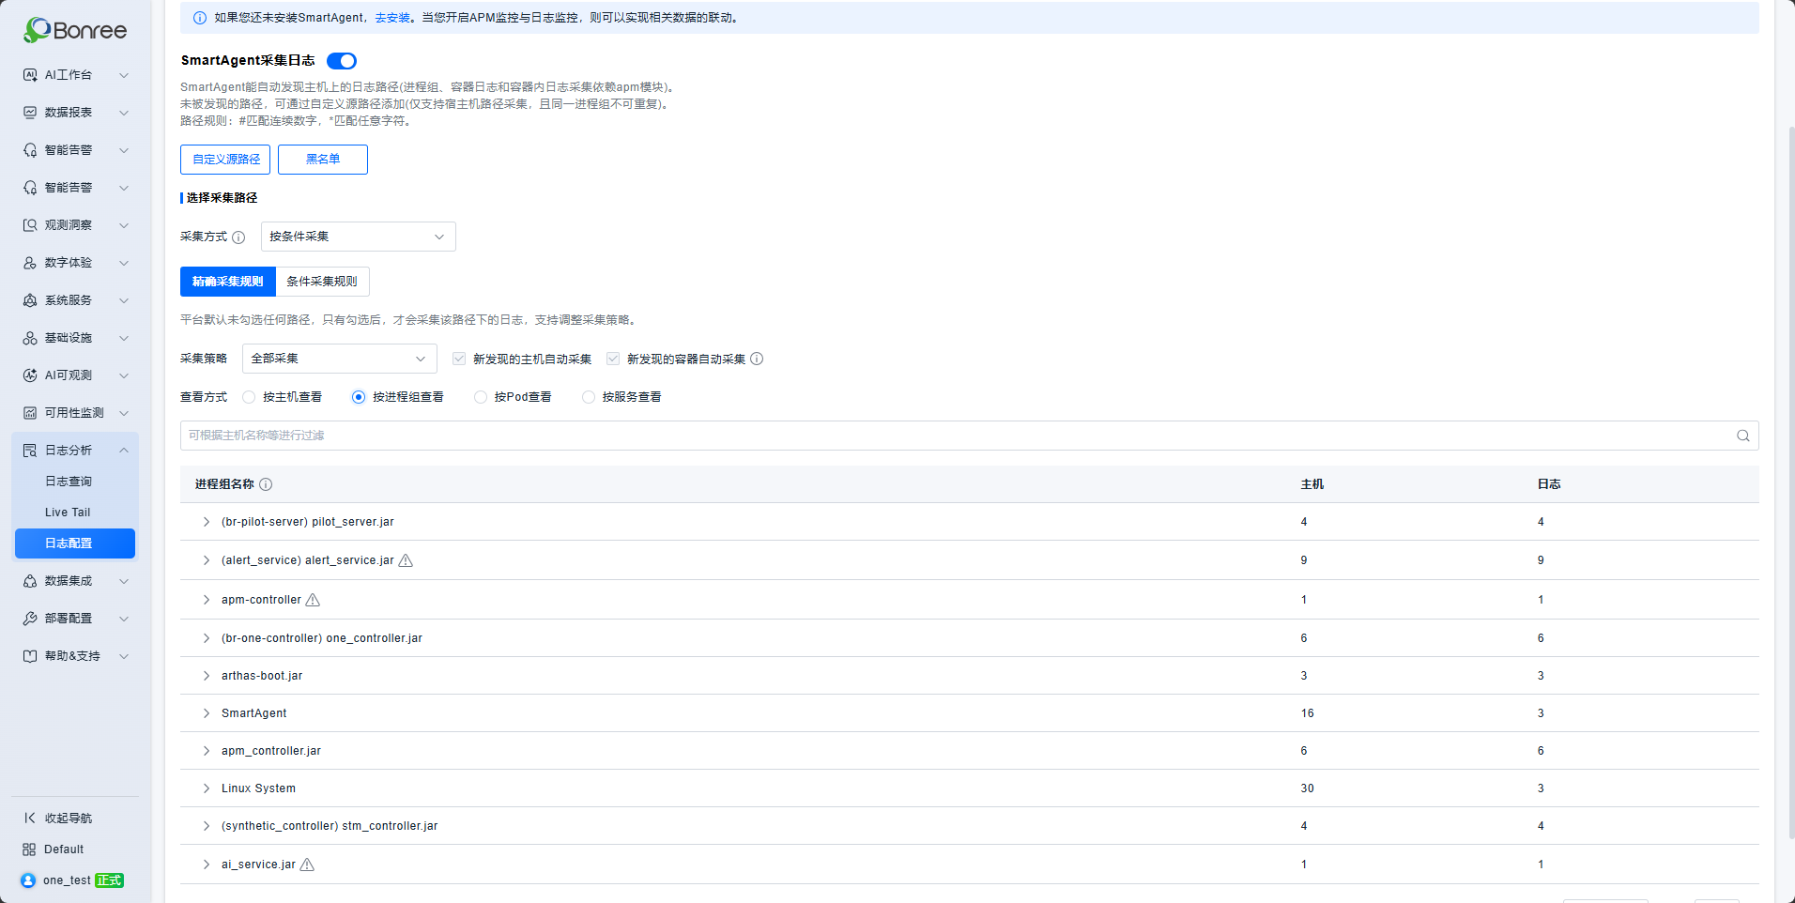This screenshot has width=1795, height=903.
Task: Click the 日志分析 sidebar icon
Action: click(30, 451)
